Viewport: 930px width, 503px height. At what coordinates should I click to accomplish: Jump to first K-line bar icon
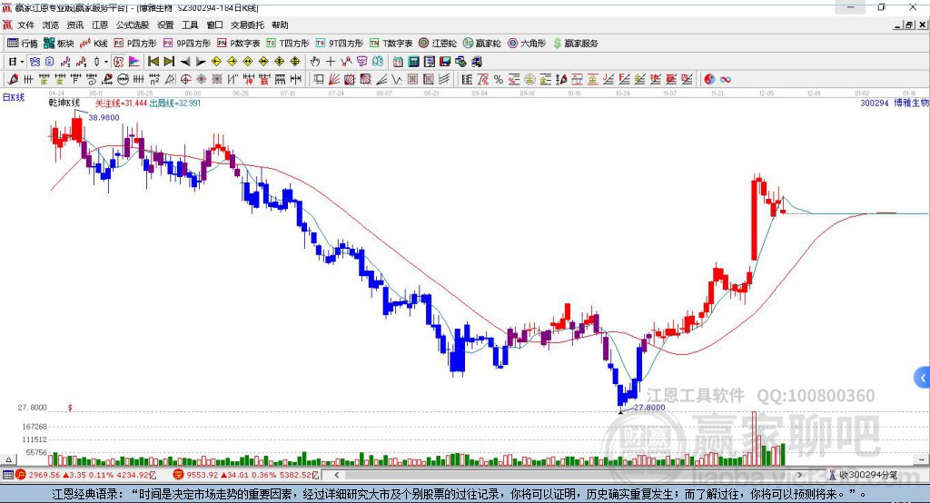click(x=153, y=61)
